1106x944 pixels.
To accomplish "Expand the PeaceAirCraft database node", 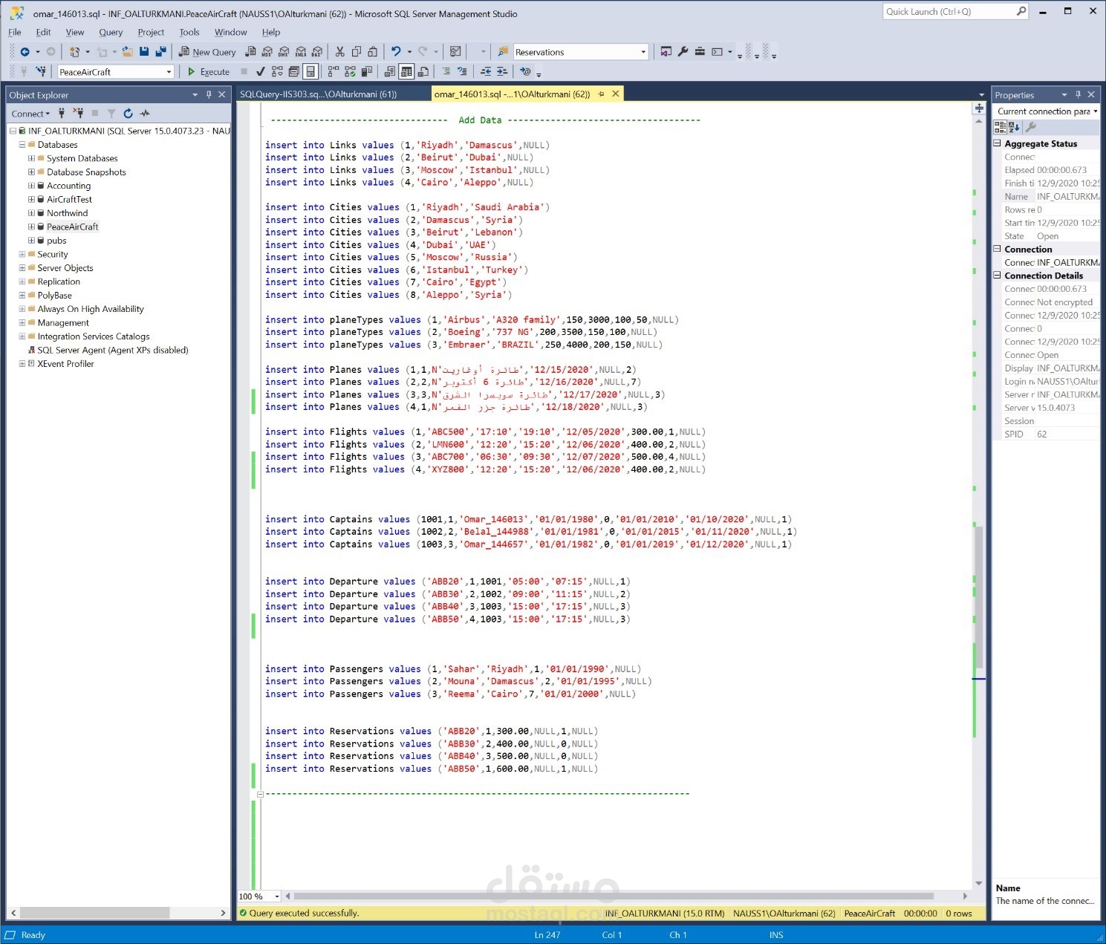I will pyautogui.click(x=31, y=227).
